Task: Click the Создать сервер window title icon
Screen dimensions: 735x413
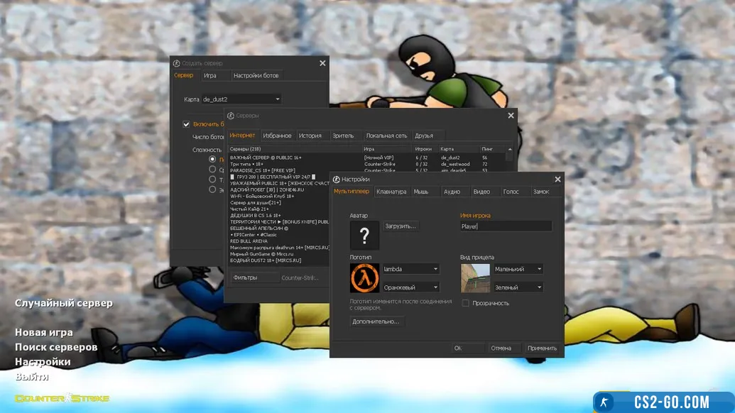Action: coord(177,63)
